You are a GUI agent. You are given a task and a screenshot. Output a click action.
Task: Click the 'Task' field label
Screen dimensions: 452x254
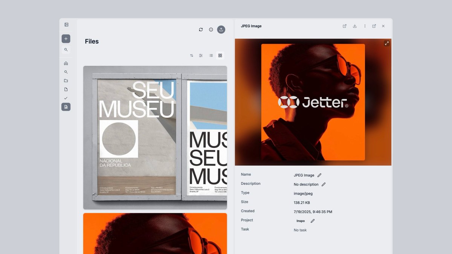click(245, 229)
